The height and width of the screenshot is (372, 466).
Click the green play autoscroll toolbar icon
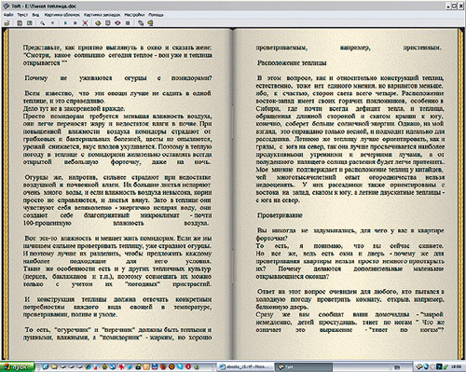pos(65,23)
